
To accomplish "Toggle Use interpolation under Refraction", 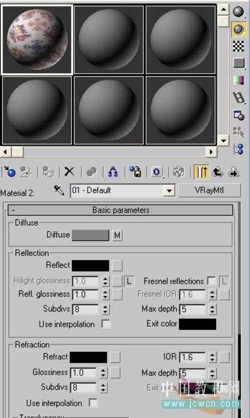I will (93, 402).
